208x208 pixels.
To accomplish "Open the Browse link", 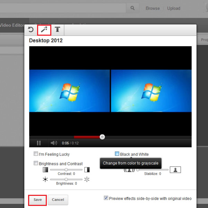I will pos(153,8).
